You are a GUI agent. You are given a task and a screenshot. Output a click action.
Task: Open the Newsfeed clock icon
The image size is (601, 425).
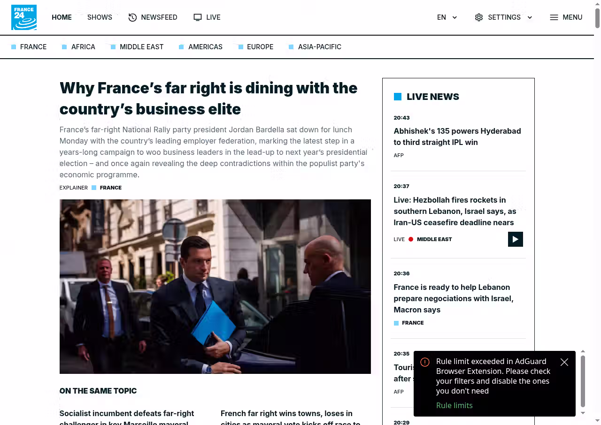(132, 17)
